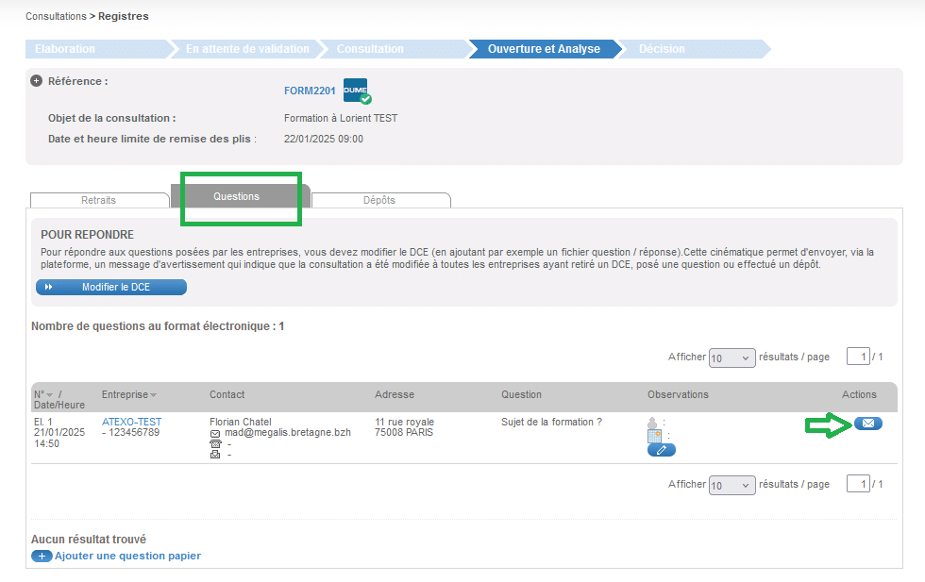Click the DUME badge icon
This screenshot has height=582, width=925.
pos(356,91)
